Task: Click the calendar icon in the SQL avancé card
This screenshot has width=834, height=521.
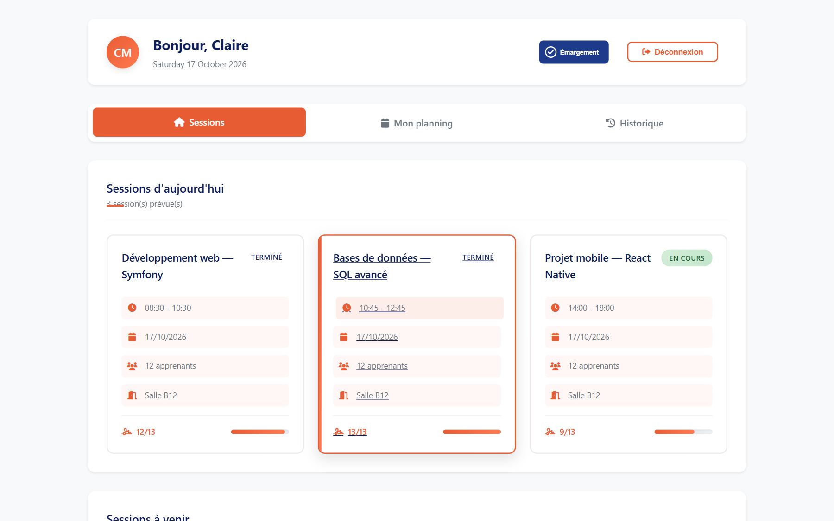Action: point(344,337)
